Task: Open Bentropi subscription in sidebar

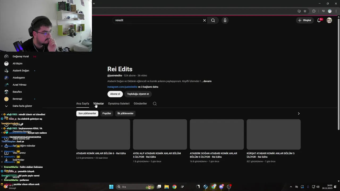Action: [x=17, y=99]
